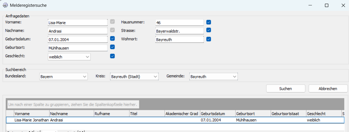Maximize the Melderegistersuche window

tap(326, 5)
